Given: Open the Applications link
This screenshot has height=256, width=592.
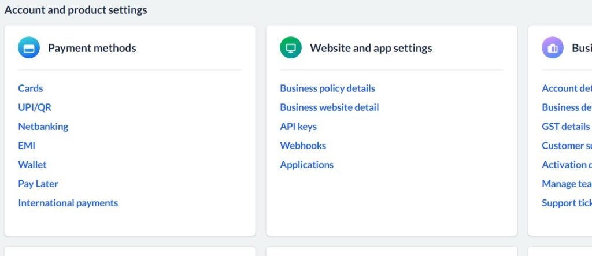Looking at the screenshot, I should [307, 165].
